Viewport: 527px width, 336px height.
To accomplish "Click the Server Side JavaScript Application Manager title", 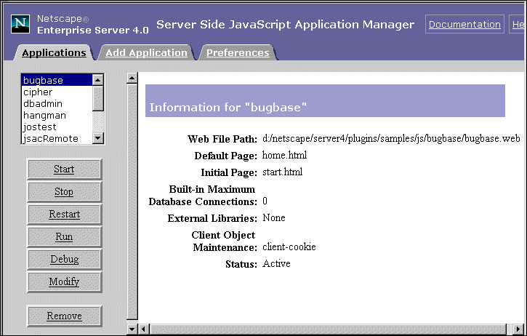I will coord(286,25).
